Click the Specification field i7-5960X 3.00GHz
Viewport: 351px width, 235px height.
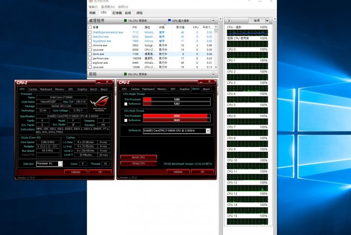point(73,116)
